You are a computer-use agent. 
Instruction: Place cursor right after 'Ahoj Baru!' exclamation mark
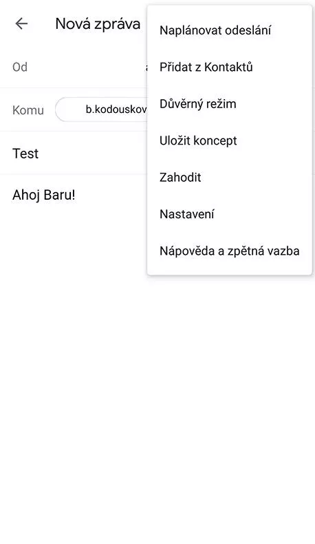[76, 195]
